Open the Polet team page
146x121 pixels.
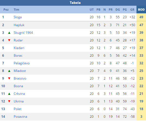point(18,109)
